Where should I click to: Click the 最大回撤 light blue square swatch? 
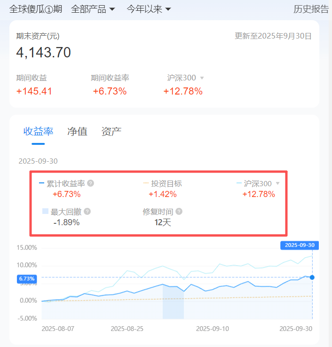(45, 212)
